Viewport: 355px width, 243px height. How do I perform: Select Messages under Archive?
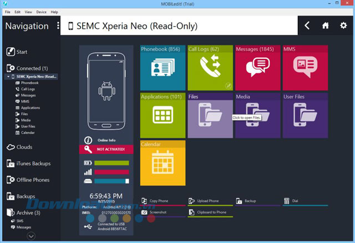point(21,227)
